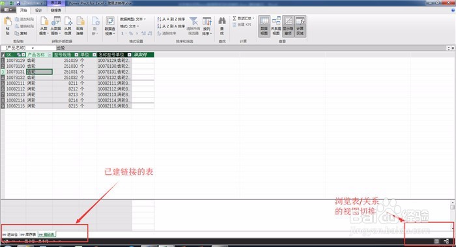Toggle Calculation Area (计算区域)

pos(300,26)
